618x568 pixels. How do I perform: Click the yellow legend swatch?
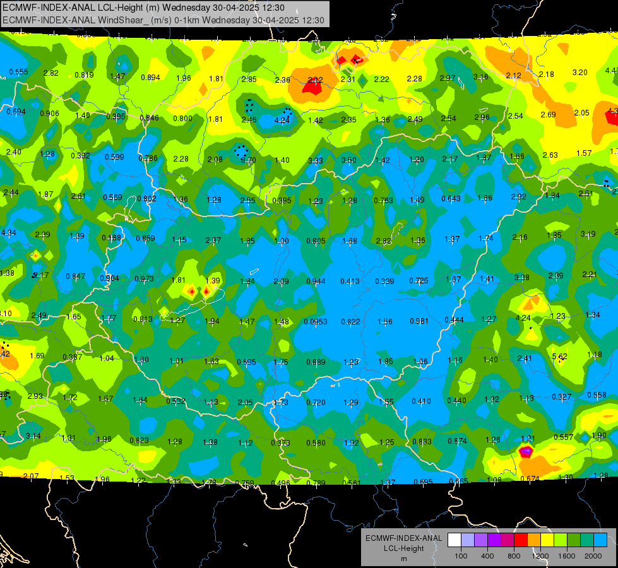click(547, 540)
